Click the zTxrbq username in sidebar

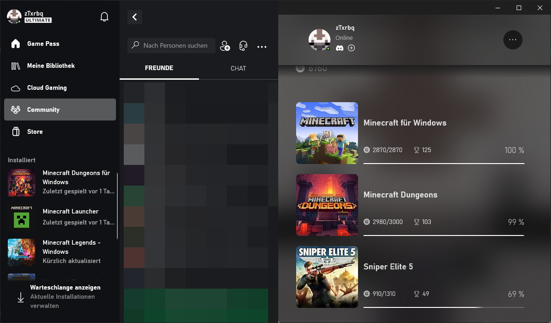point(35,13)
